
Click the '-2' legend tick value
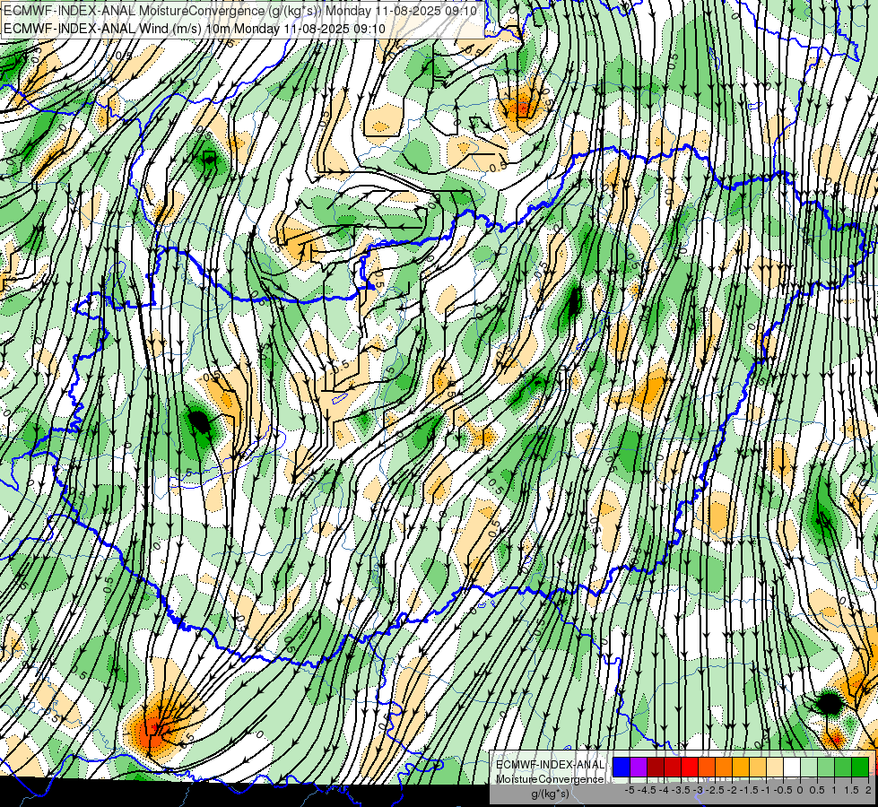click(732, 790)
